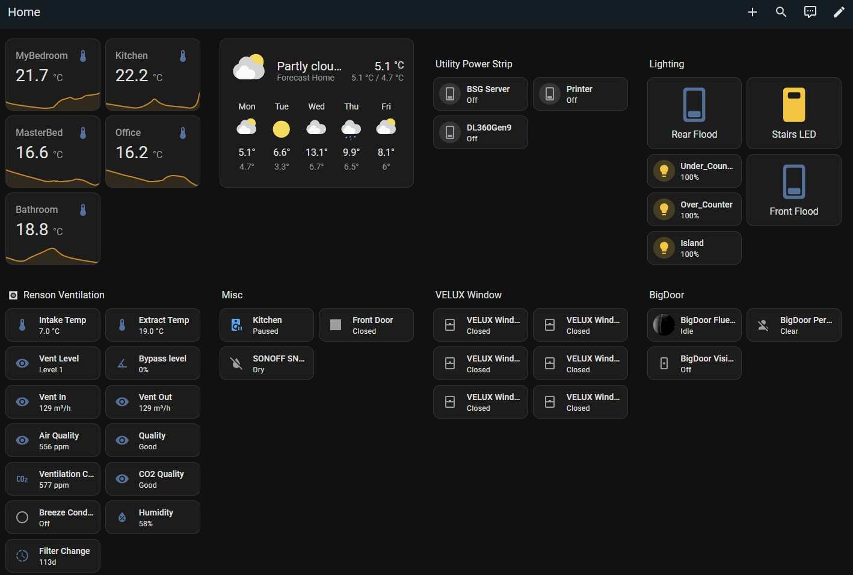Click the Ventilation CO2 icon
The width and height of the screenshot is (853, 575).
(x=22, y=479)
